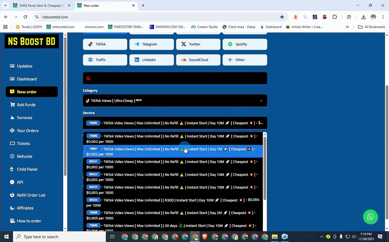Select New order in the sidebar

[x=32, y=92]
